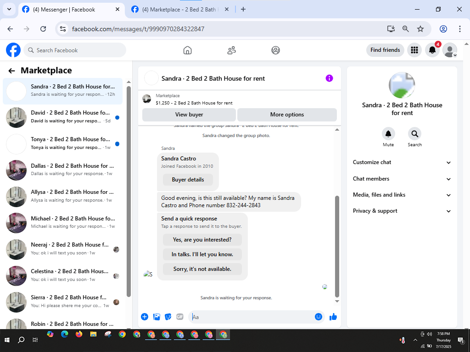Open David's 2 Bed 2 Bath conversation
Viewport: 470px width, 352px height.
62,117
